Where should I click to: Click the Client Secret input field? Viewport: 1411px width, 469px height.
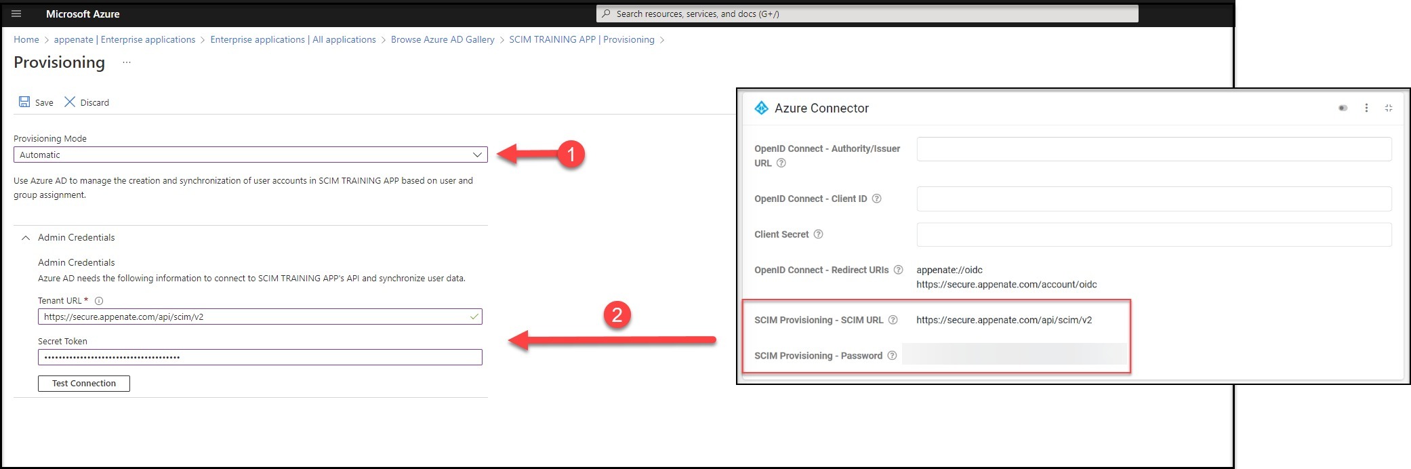tap(1154, 234)
